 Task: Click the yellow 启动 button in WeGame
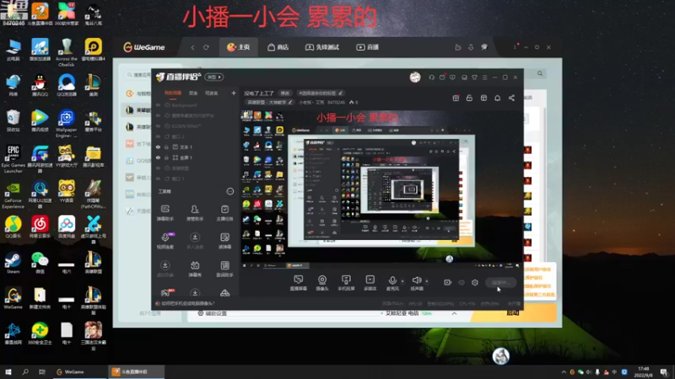[x=513, y=313]
